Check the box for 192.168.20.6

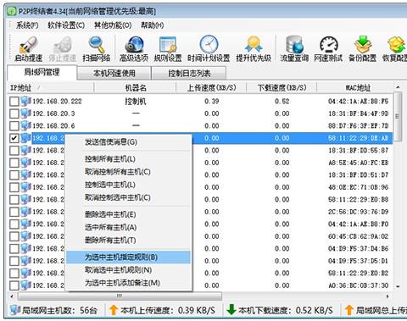14,126
